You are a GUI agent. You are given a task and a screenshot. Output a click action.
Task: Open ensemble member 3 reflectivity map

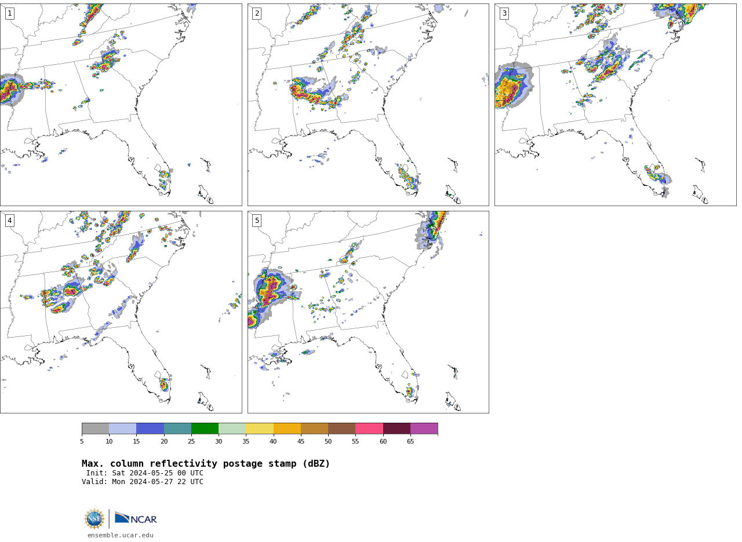point(615,105)
